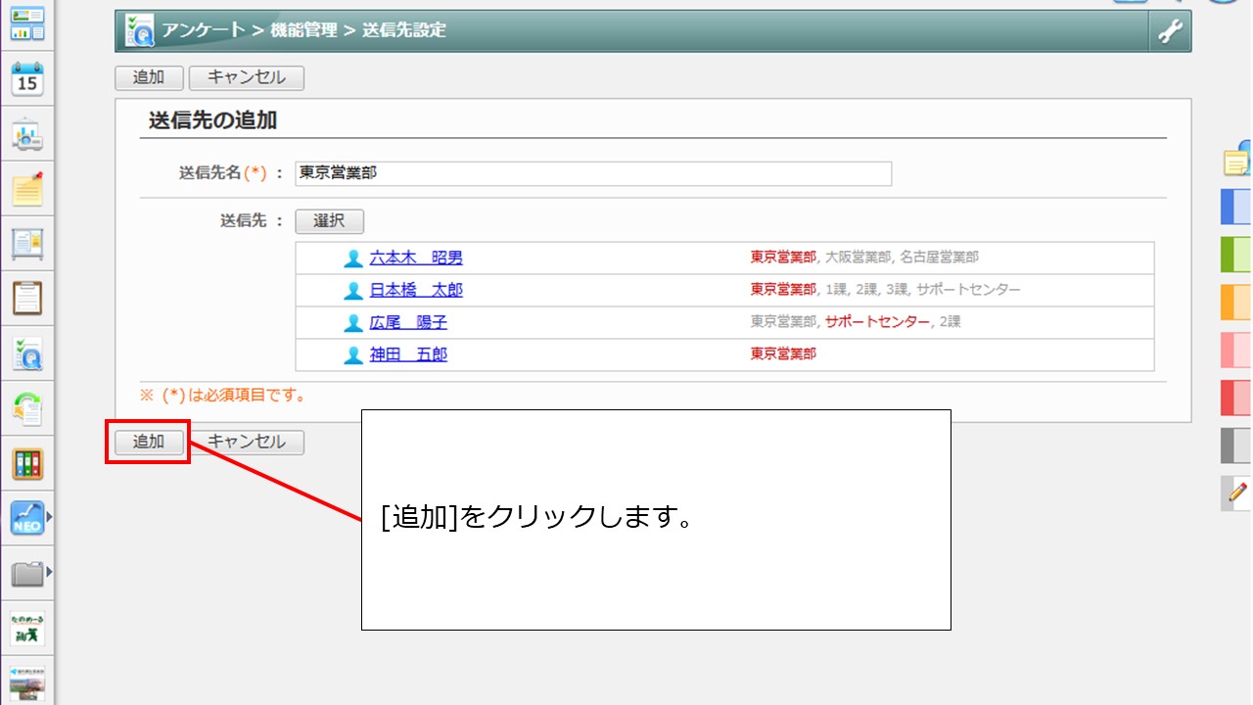Viewport: 1253px width, 705px height.
Task: Open the bulletin board sidebar icon
Action: [26, 243]
